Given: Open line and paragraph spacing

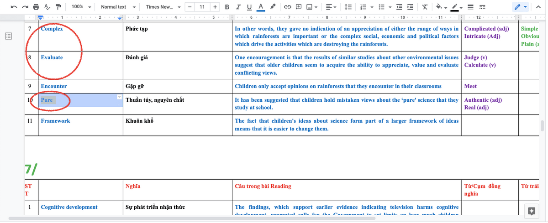Looking at the screenshot, I should pos(348,7).
